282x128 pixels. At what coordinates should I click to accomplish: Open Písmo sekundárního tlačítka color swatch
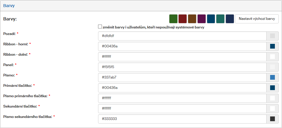(x=272, y=119)
